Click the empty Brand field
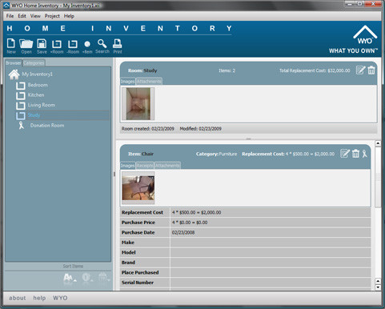 click(x=271, y=263)
